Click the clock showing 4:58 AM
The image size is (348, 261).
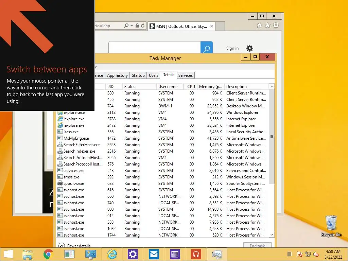tap(333, 251)
